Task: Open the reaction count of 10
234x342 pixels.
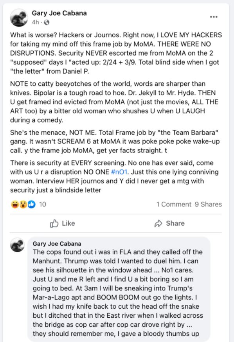Action: [43, 204]
